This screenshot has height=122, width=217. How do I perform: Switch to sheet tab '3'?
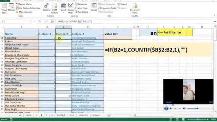point(47,115)
